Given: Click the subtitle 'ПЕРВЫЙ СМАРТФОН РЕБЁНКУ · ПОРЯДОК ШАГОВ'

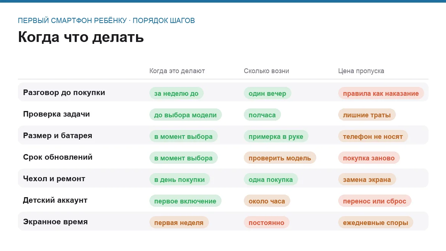Looking at the screenshot, I should point(106,20).
